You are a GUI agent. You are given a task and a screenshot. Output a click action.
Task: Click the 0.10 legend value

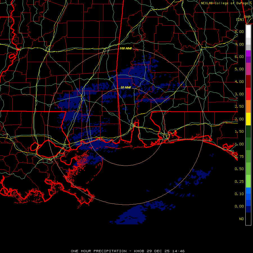(x=239, y=194)
